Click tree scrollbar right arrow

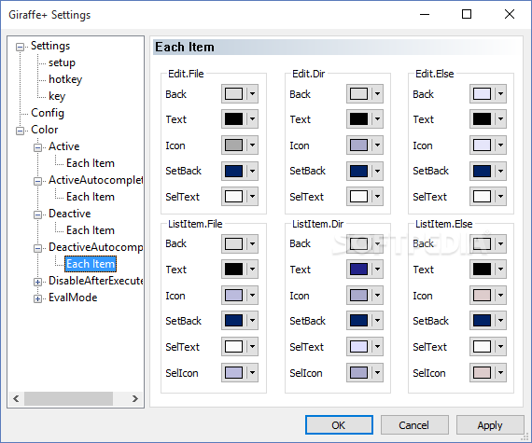[135, 398]
